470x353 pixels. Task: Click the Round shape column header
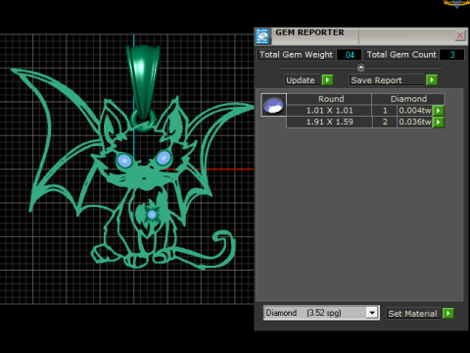[329, 99]
